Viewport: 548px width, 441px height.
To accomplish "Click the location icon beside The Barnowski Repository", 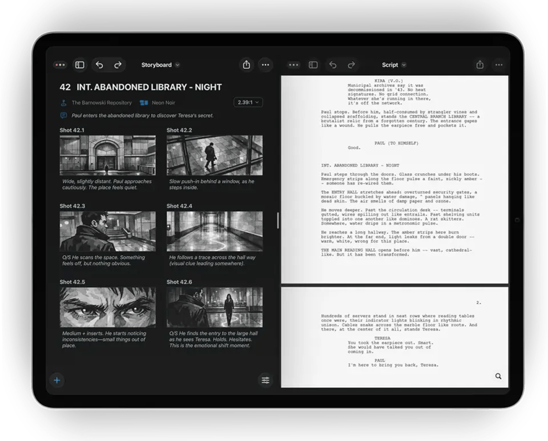I will [x=63, y=103].
